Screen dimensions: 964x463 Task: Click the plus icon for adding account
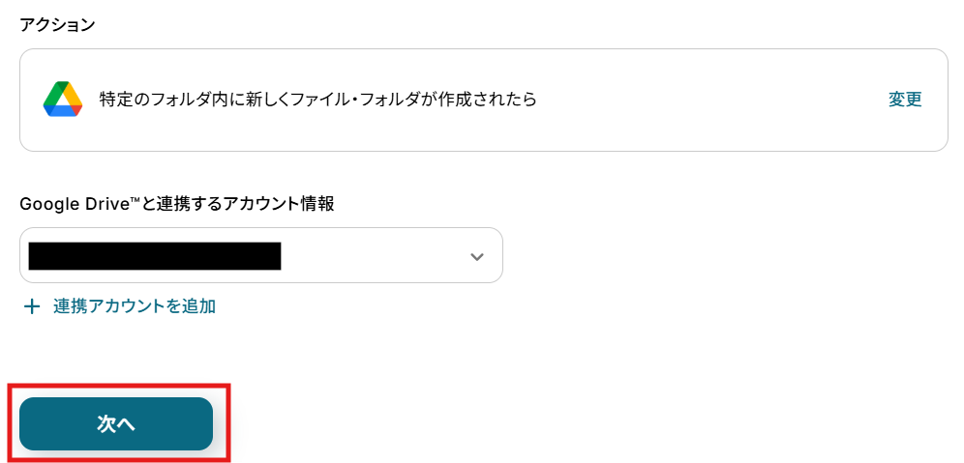[x=32, y=306]
